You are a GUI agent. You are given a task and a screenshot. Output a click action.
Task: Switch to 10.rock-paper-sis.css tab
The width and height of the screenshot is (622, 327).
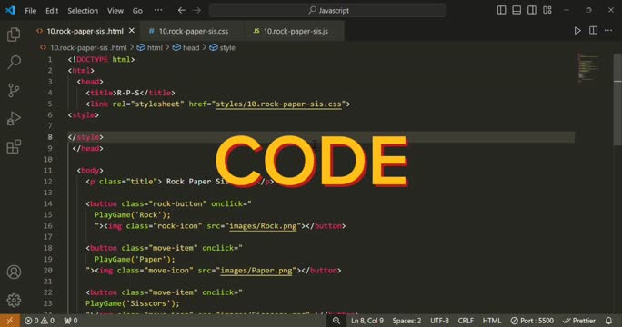[x=193, y=31]
